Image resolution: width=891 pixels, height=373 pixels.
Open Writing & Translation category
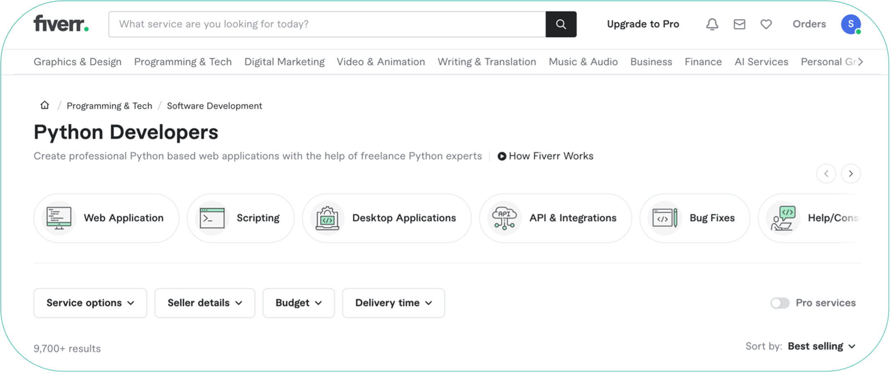(487, 62)
